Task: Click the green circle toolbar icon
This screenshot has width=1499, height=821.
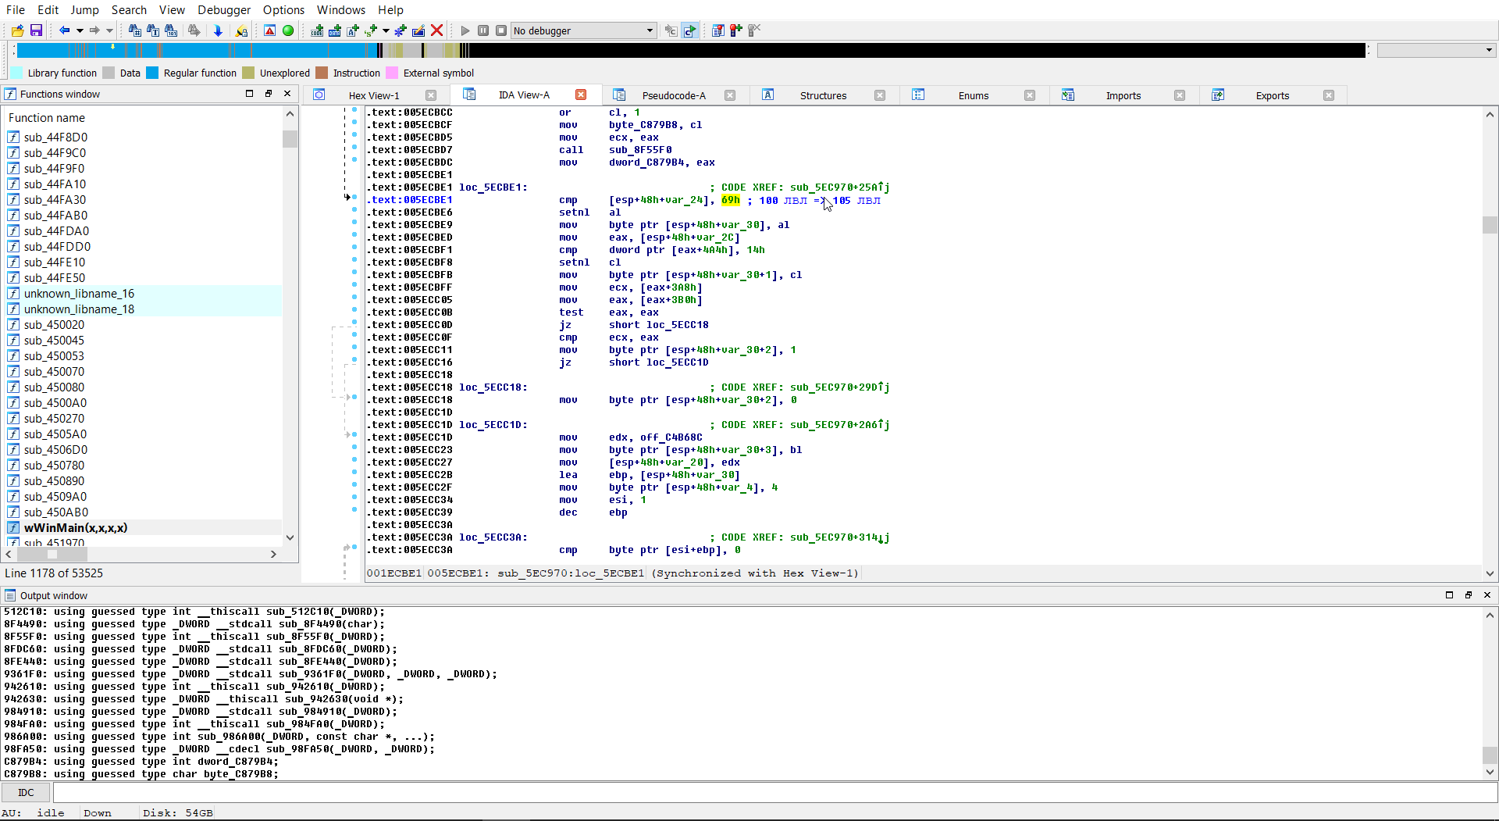Action: pyautogui.click(x=288, y=30)
